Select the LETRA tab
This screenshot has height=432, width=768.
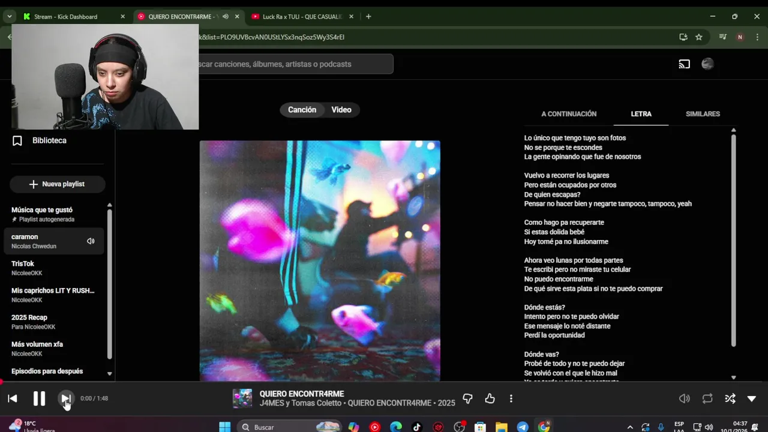click(641, 114)
